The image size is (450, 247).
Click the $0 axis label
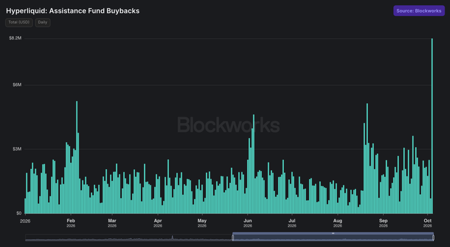tap(19, 213)
